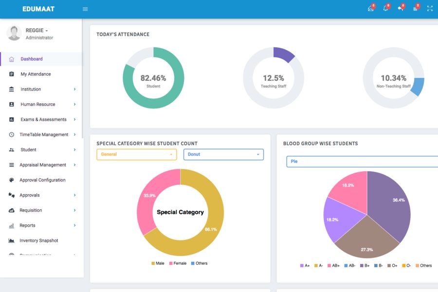
Task: Open the mail inbox icon in header
Action: click(371, 9)
